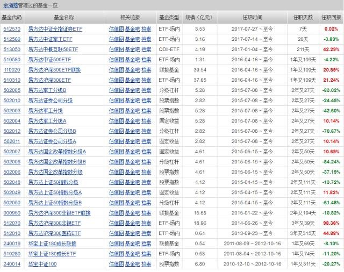344x272 pixels.
Task: Open fund code 512070 link
Action: tap(12, 223)
